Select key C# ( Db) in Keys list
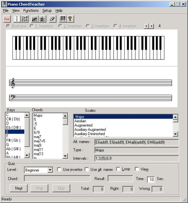The height and width of the screenshot is (203, 188). pos(15,119)
